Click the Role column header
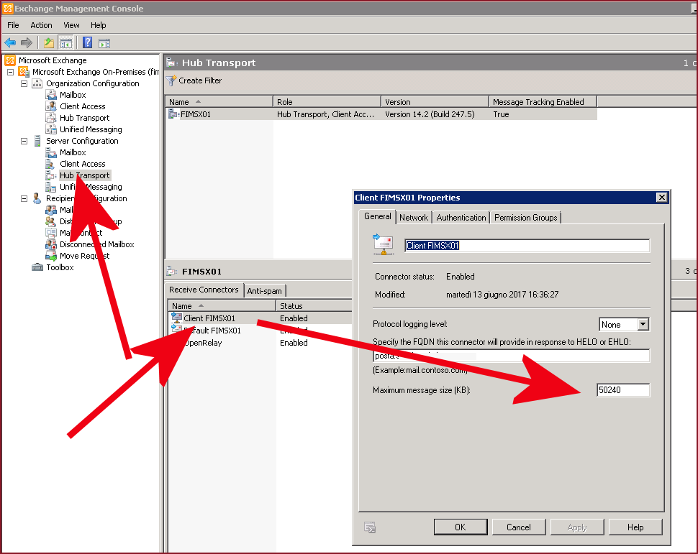Screen dimensions: 698x554 point(327,102)
